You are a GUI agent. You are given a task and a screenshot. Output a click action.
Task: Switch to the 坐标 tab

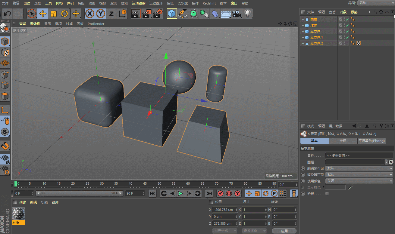point(343,141)
